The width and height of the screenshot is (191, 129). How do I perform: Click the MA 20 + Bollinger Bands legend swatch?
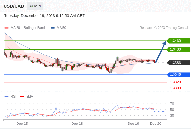6,28
